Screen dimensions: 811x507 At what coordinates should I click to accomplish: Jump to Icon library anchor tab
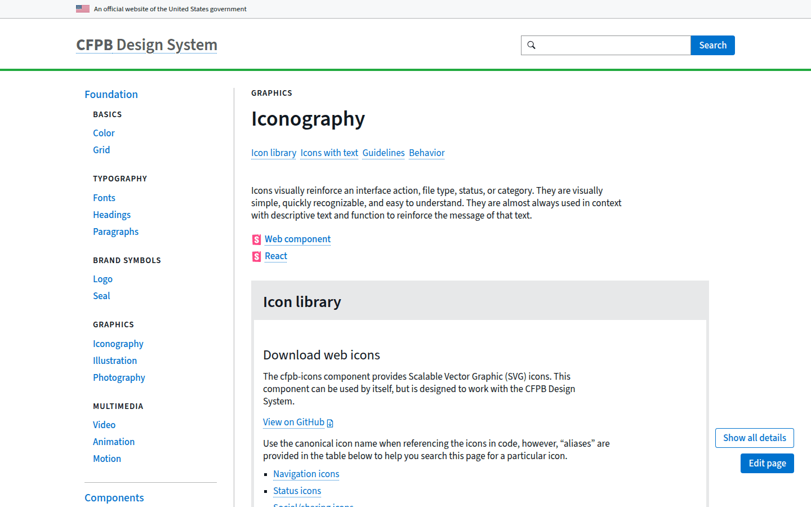tap(274, 153)
